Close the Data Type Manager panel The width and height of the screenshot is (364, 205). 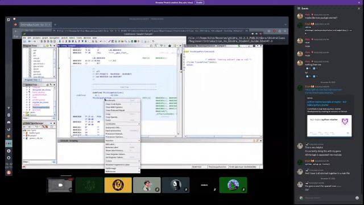click(x=55, y=123)
